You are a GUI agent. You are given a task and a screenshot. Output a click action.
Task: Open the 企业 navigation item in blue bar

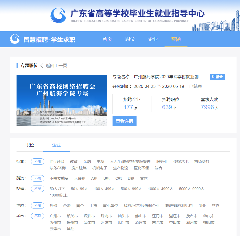tap(153, 39)
